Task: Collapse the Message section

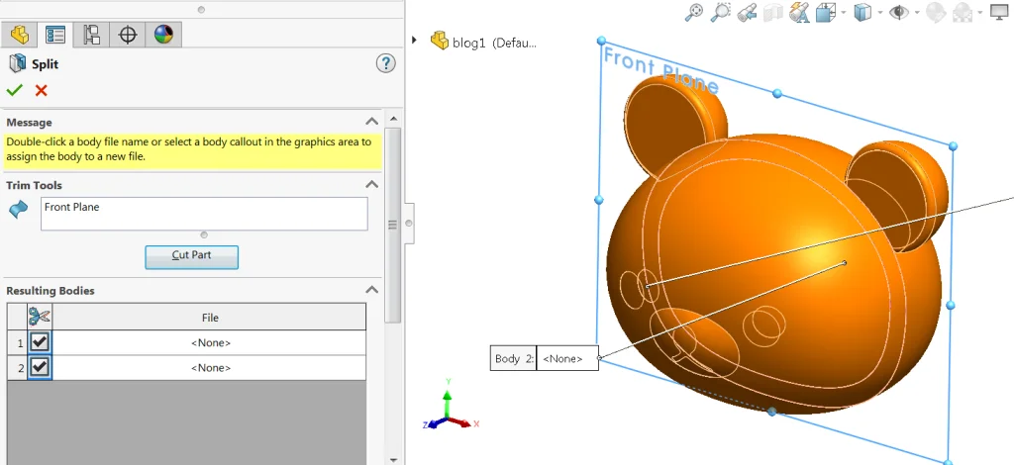Action: [371, 122]
